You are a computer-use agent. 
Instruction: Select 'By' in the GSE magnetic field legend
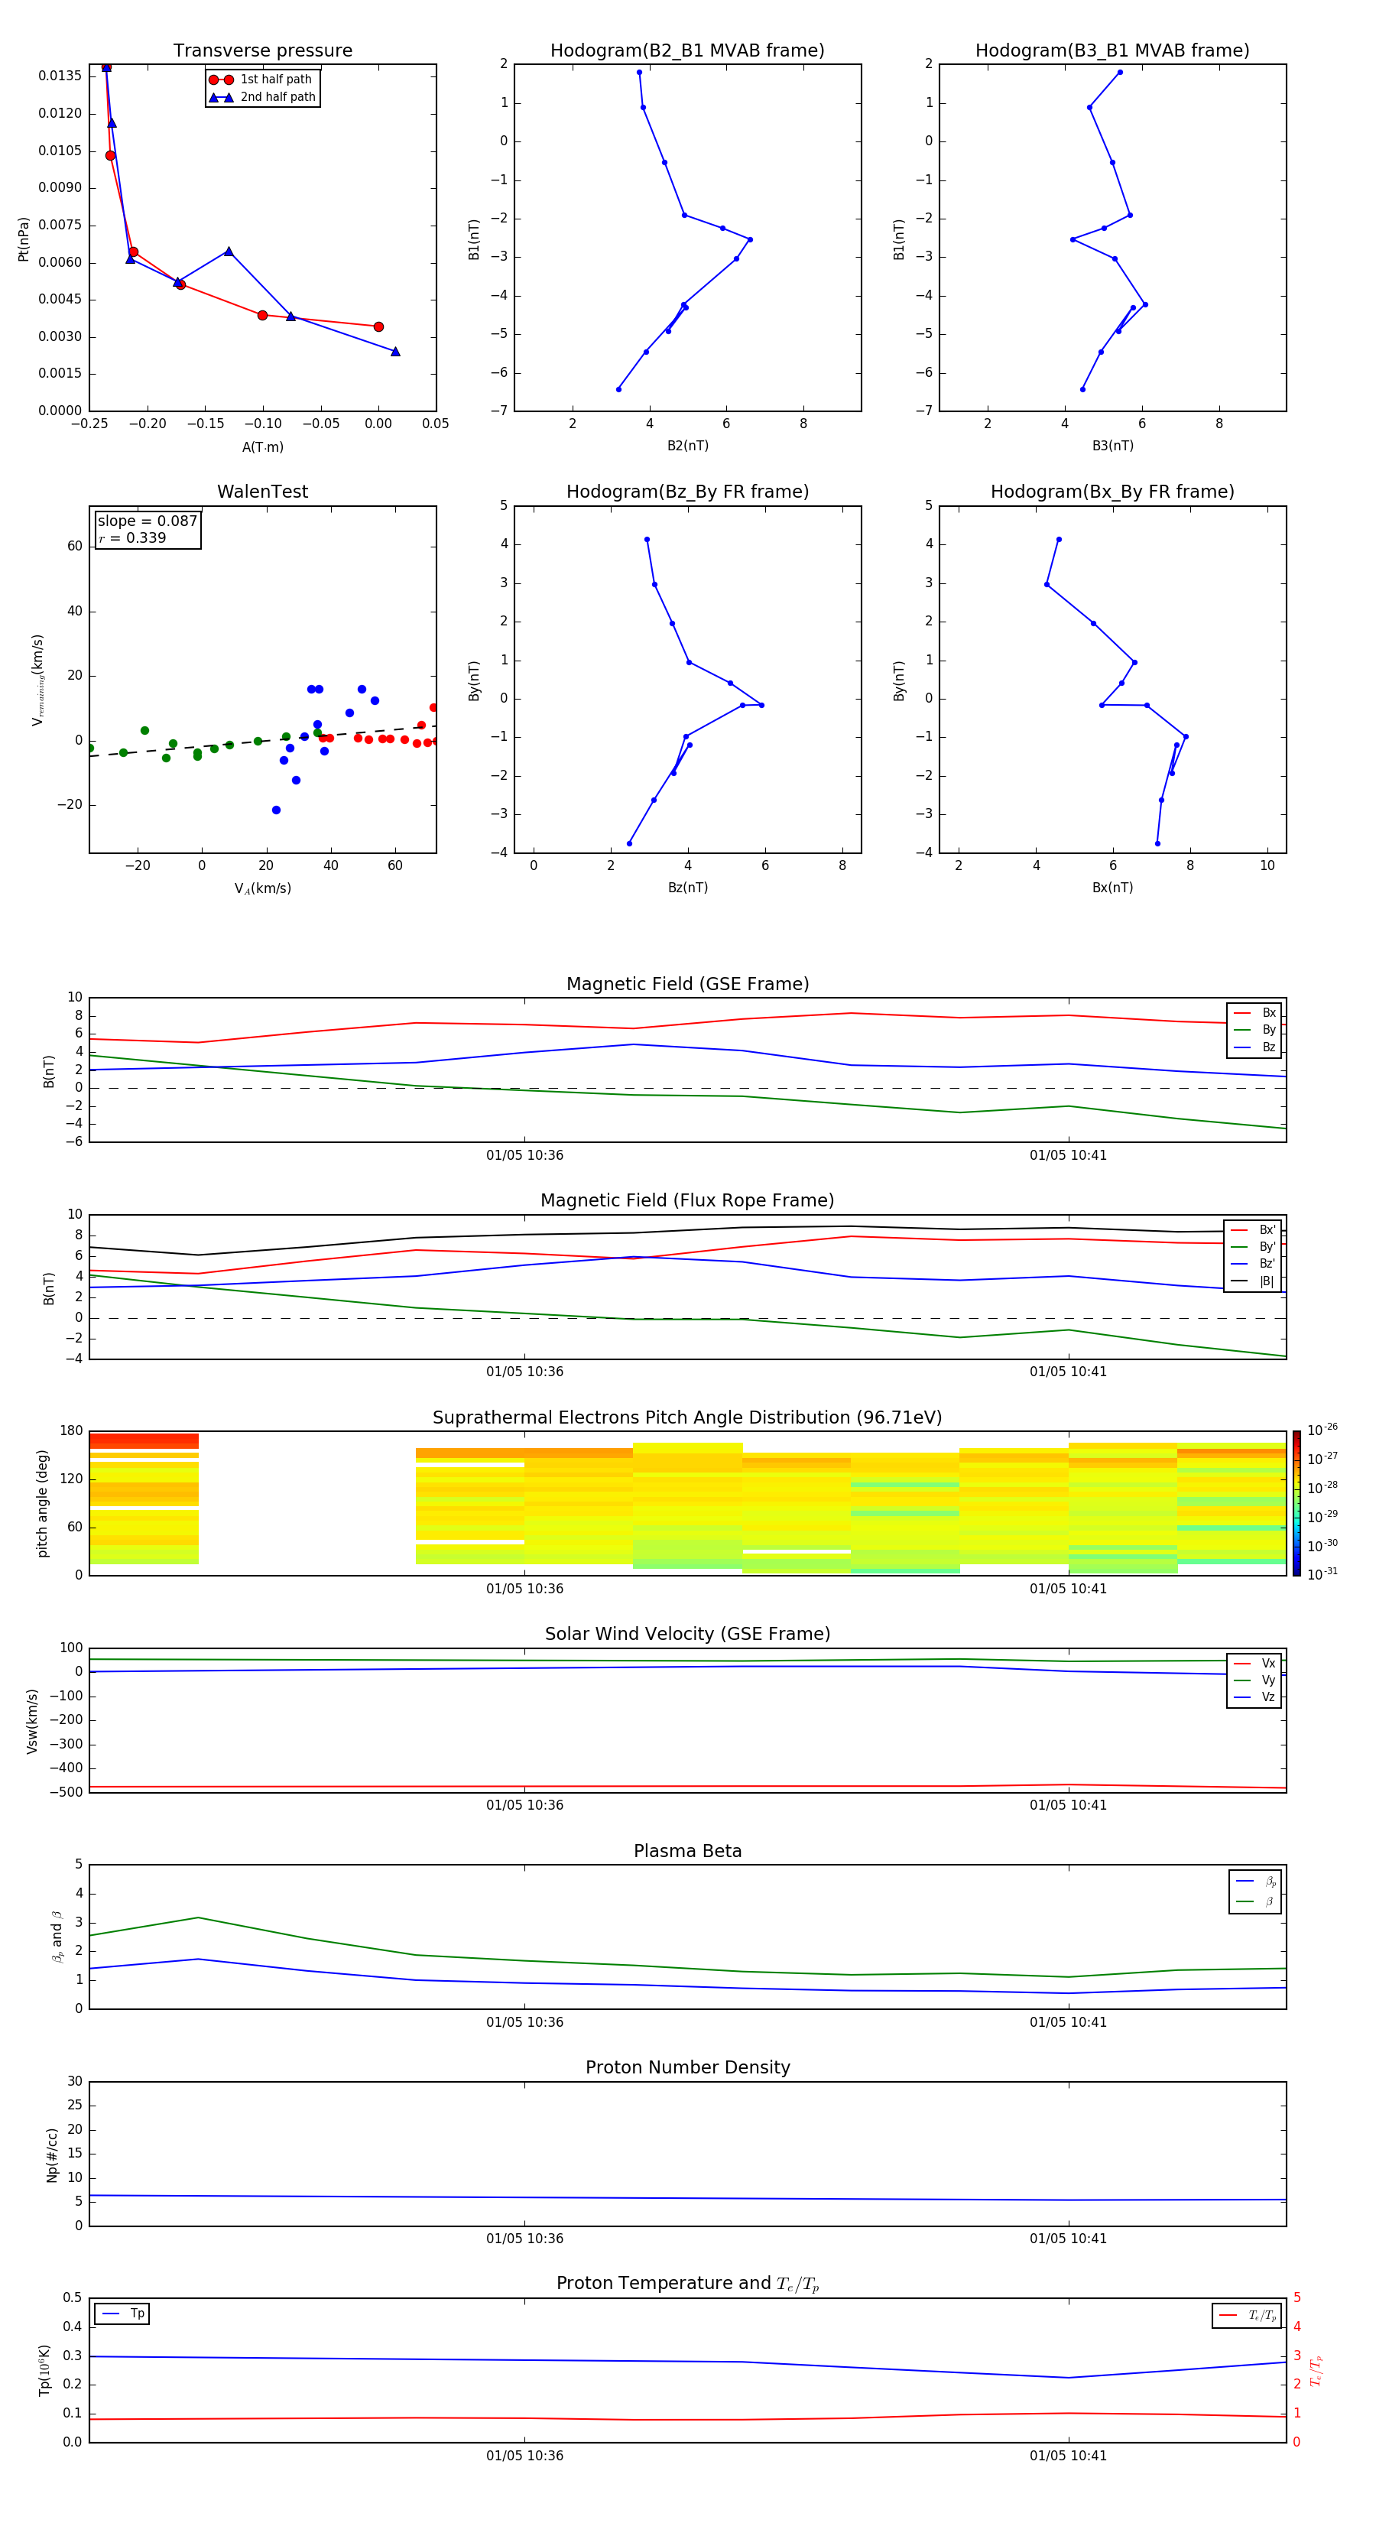click(x=1254, y=1029)
